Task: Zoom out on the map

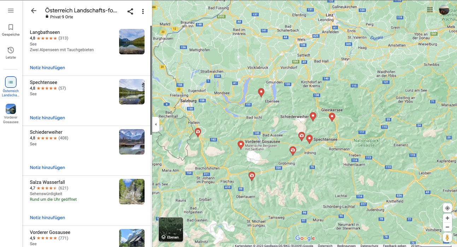Action: (x=447, y=227)
